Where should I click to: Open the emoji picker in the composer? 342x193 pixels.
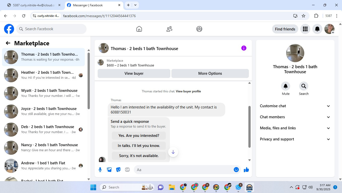click(236, 170)
